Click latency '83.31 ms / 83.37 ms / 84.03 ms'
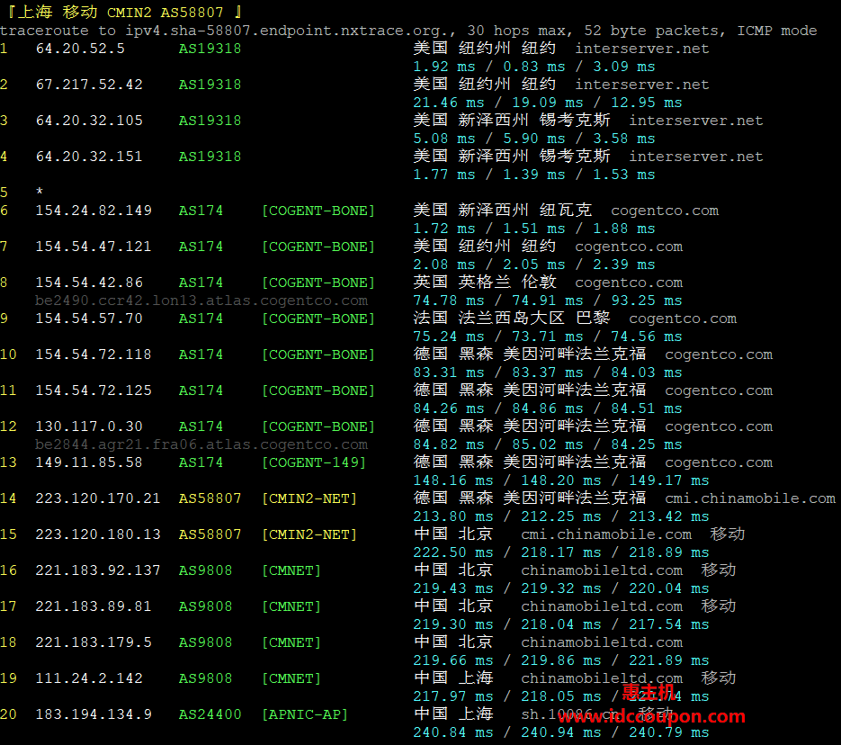The width and height of the screenshot is (841, 745). click(x=548, y=372)
